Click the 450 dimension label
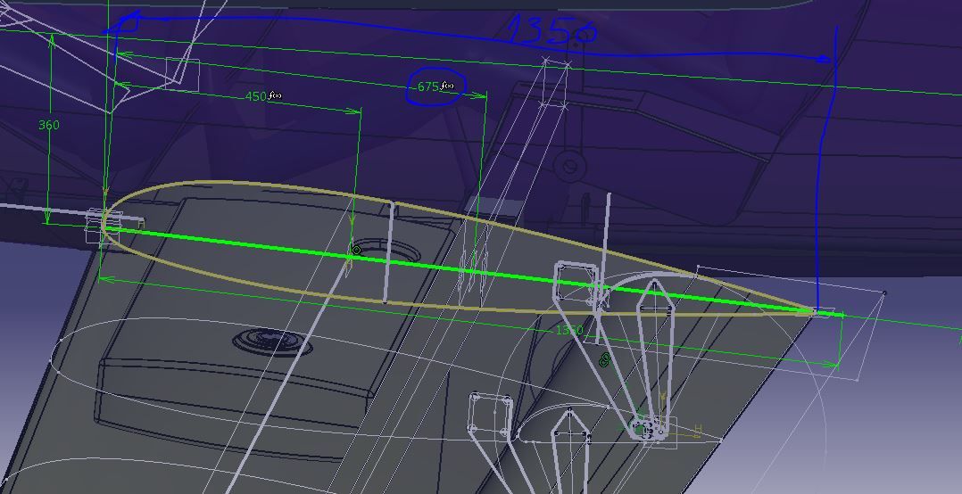This screenshot has width=962, height=494. coord(255,96)
